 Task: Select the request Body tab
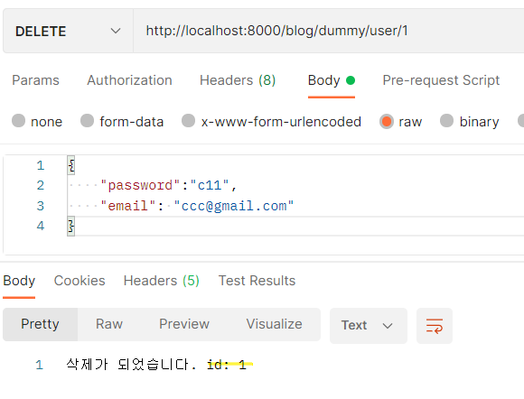pos(332,80)
